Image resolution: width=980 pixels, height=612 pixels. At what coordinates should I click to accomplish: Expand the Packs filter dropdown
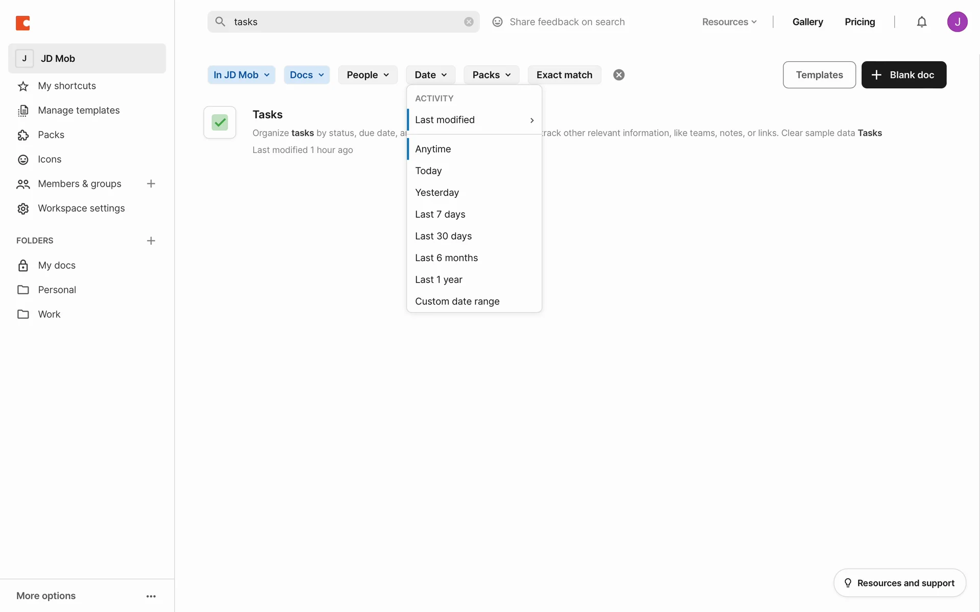(x=491, y=75)
